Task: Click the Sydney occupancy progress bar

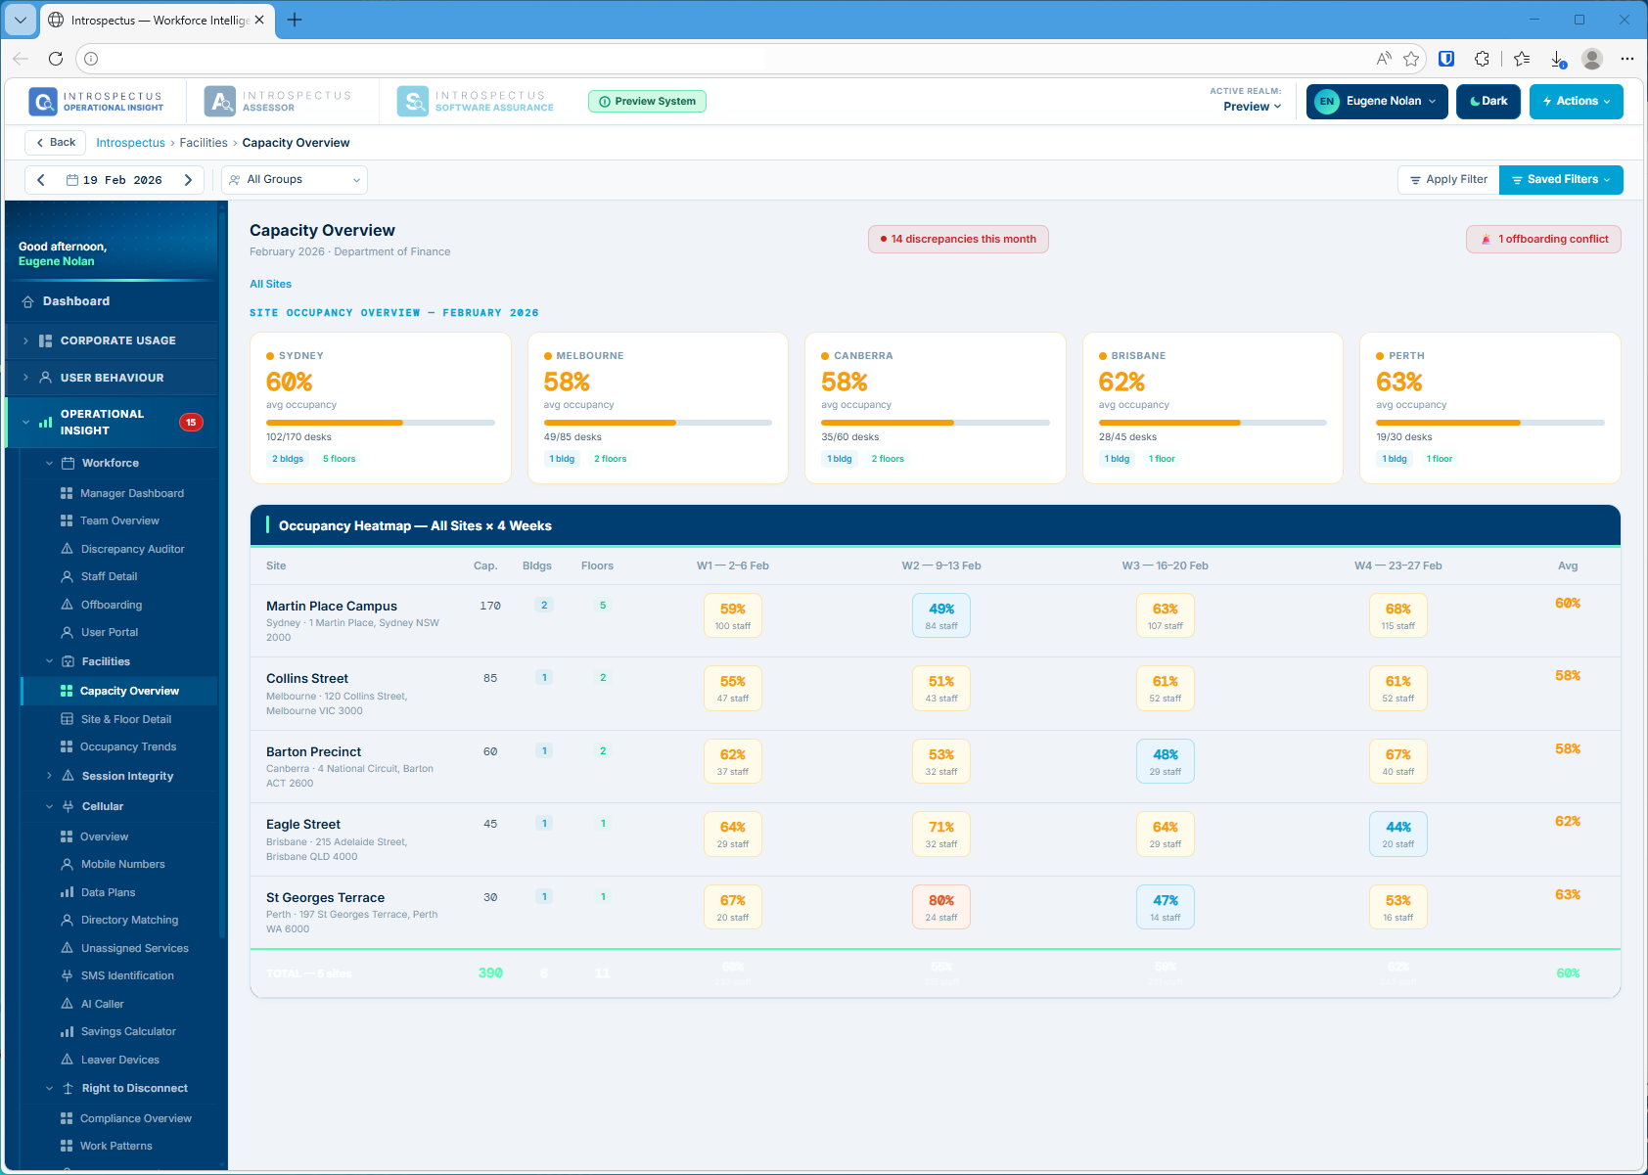Action: [381, 423]
